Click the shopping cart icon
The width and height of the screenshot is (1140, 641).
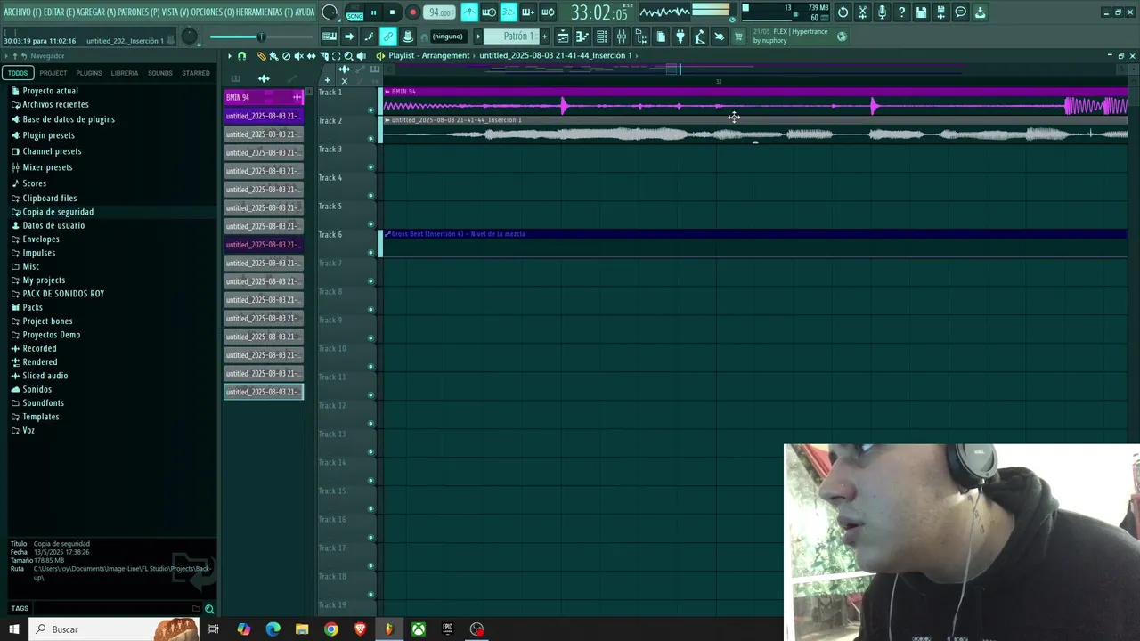(738, 37)
